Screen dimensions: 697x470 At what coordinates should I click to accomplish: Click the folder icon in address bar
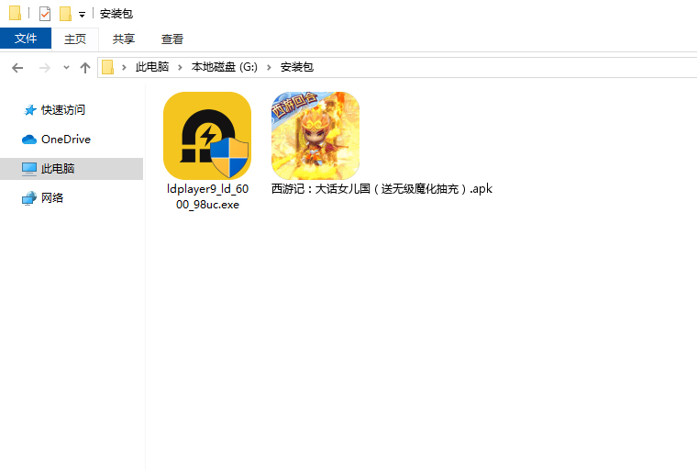[107, 67]
